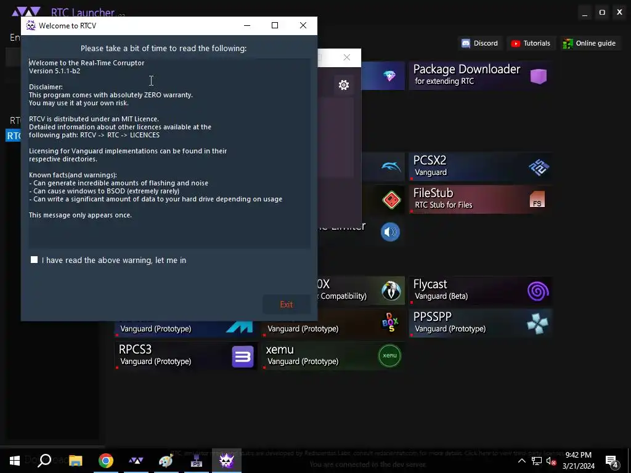The image size is (631, 473).
Task: Click the FileStub FS icon
Action: [537, 200]
